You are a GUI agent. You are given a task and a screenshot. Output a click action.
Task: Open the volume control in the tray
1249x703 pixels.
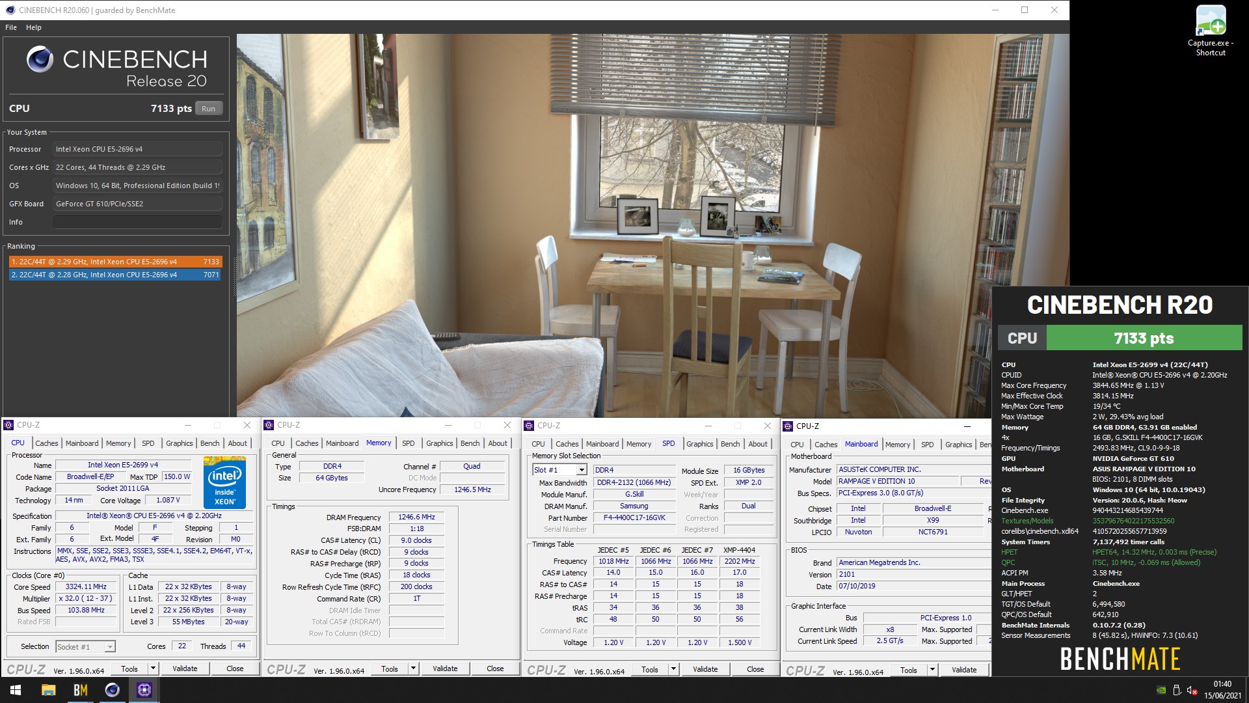(x=1192, y=690)
